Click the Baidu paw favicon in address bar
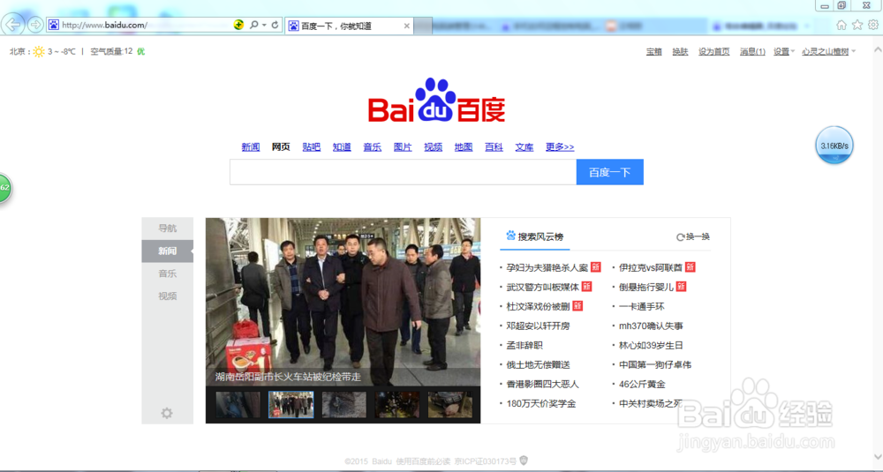This screenshot has width=883, height=472. click(54, 25)
